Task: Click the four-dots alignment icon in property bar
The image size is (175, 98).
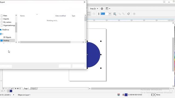Action: [x=89, y=14]
